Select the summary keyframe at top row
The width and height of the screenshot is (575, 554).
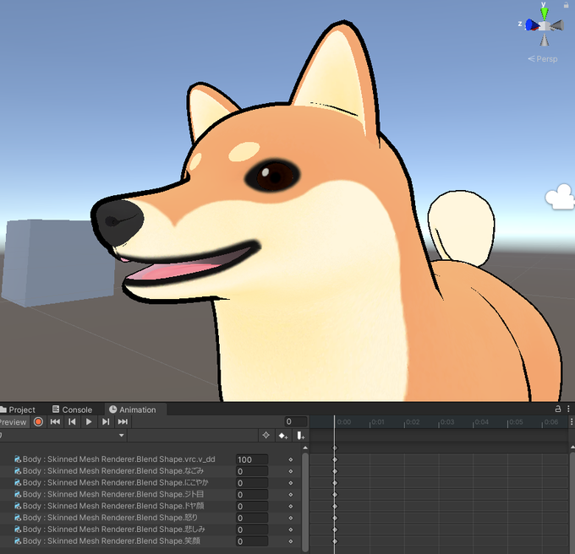(x=335, y=448)
